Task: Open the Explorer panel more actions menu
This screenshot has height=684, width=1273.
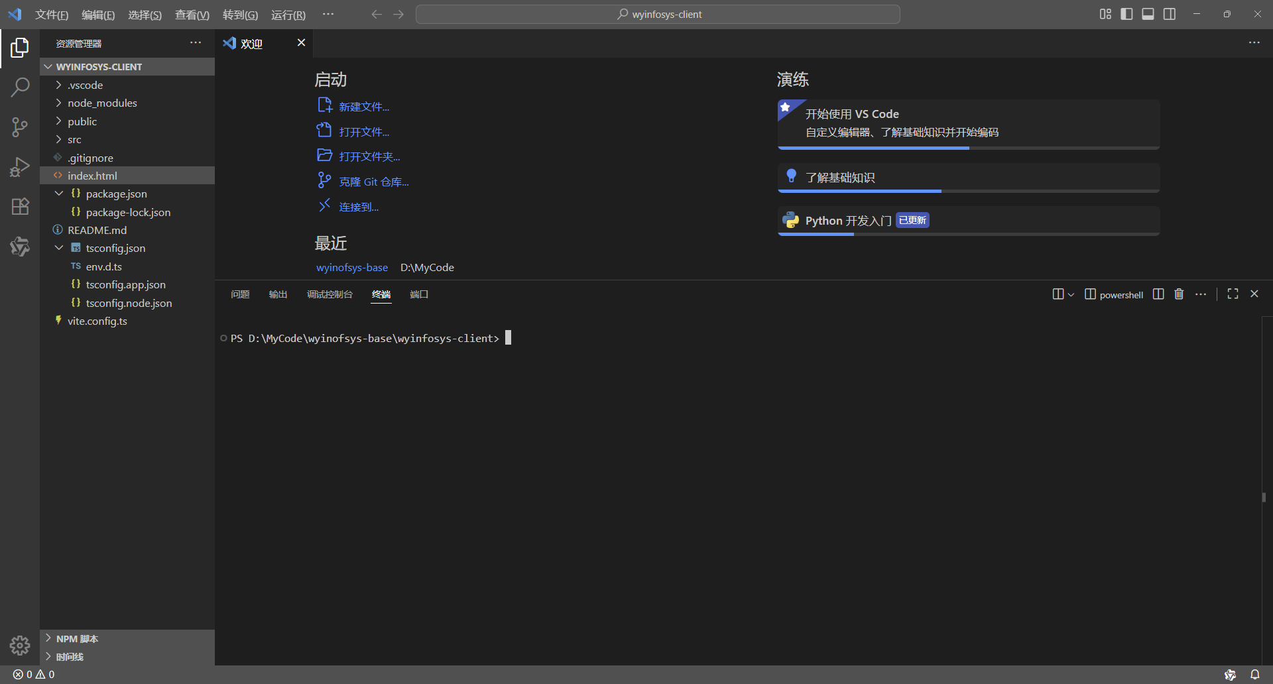Action: tap(196, 43)
